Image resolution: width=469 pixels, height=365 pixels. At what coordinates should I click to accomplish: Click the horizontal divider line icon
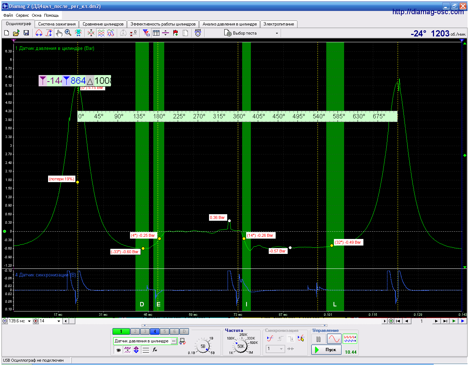[x=166, y=33]
